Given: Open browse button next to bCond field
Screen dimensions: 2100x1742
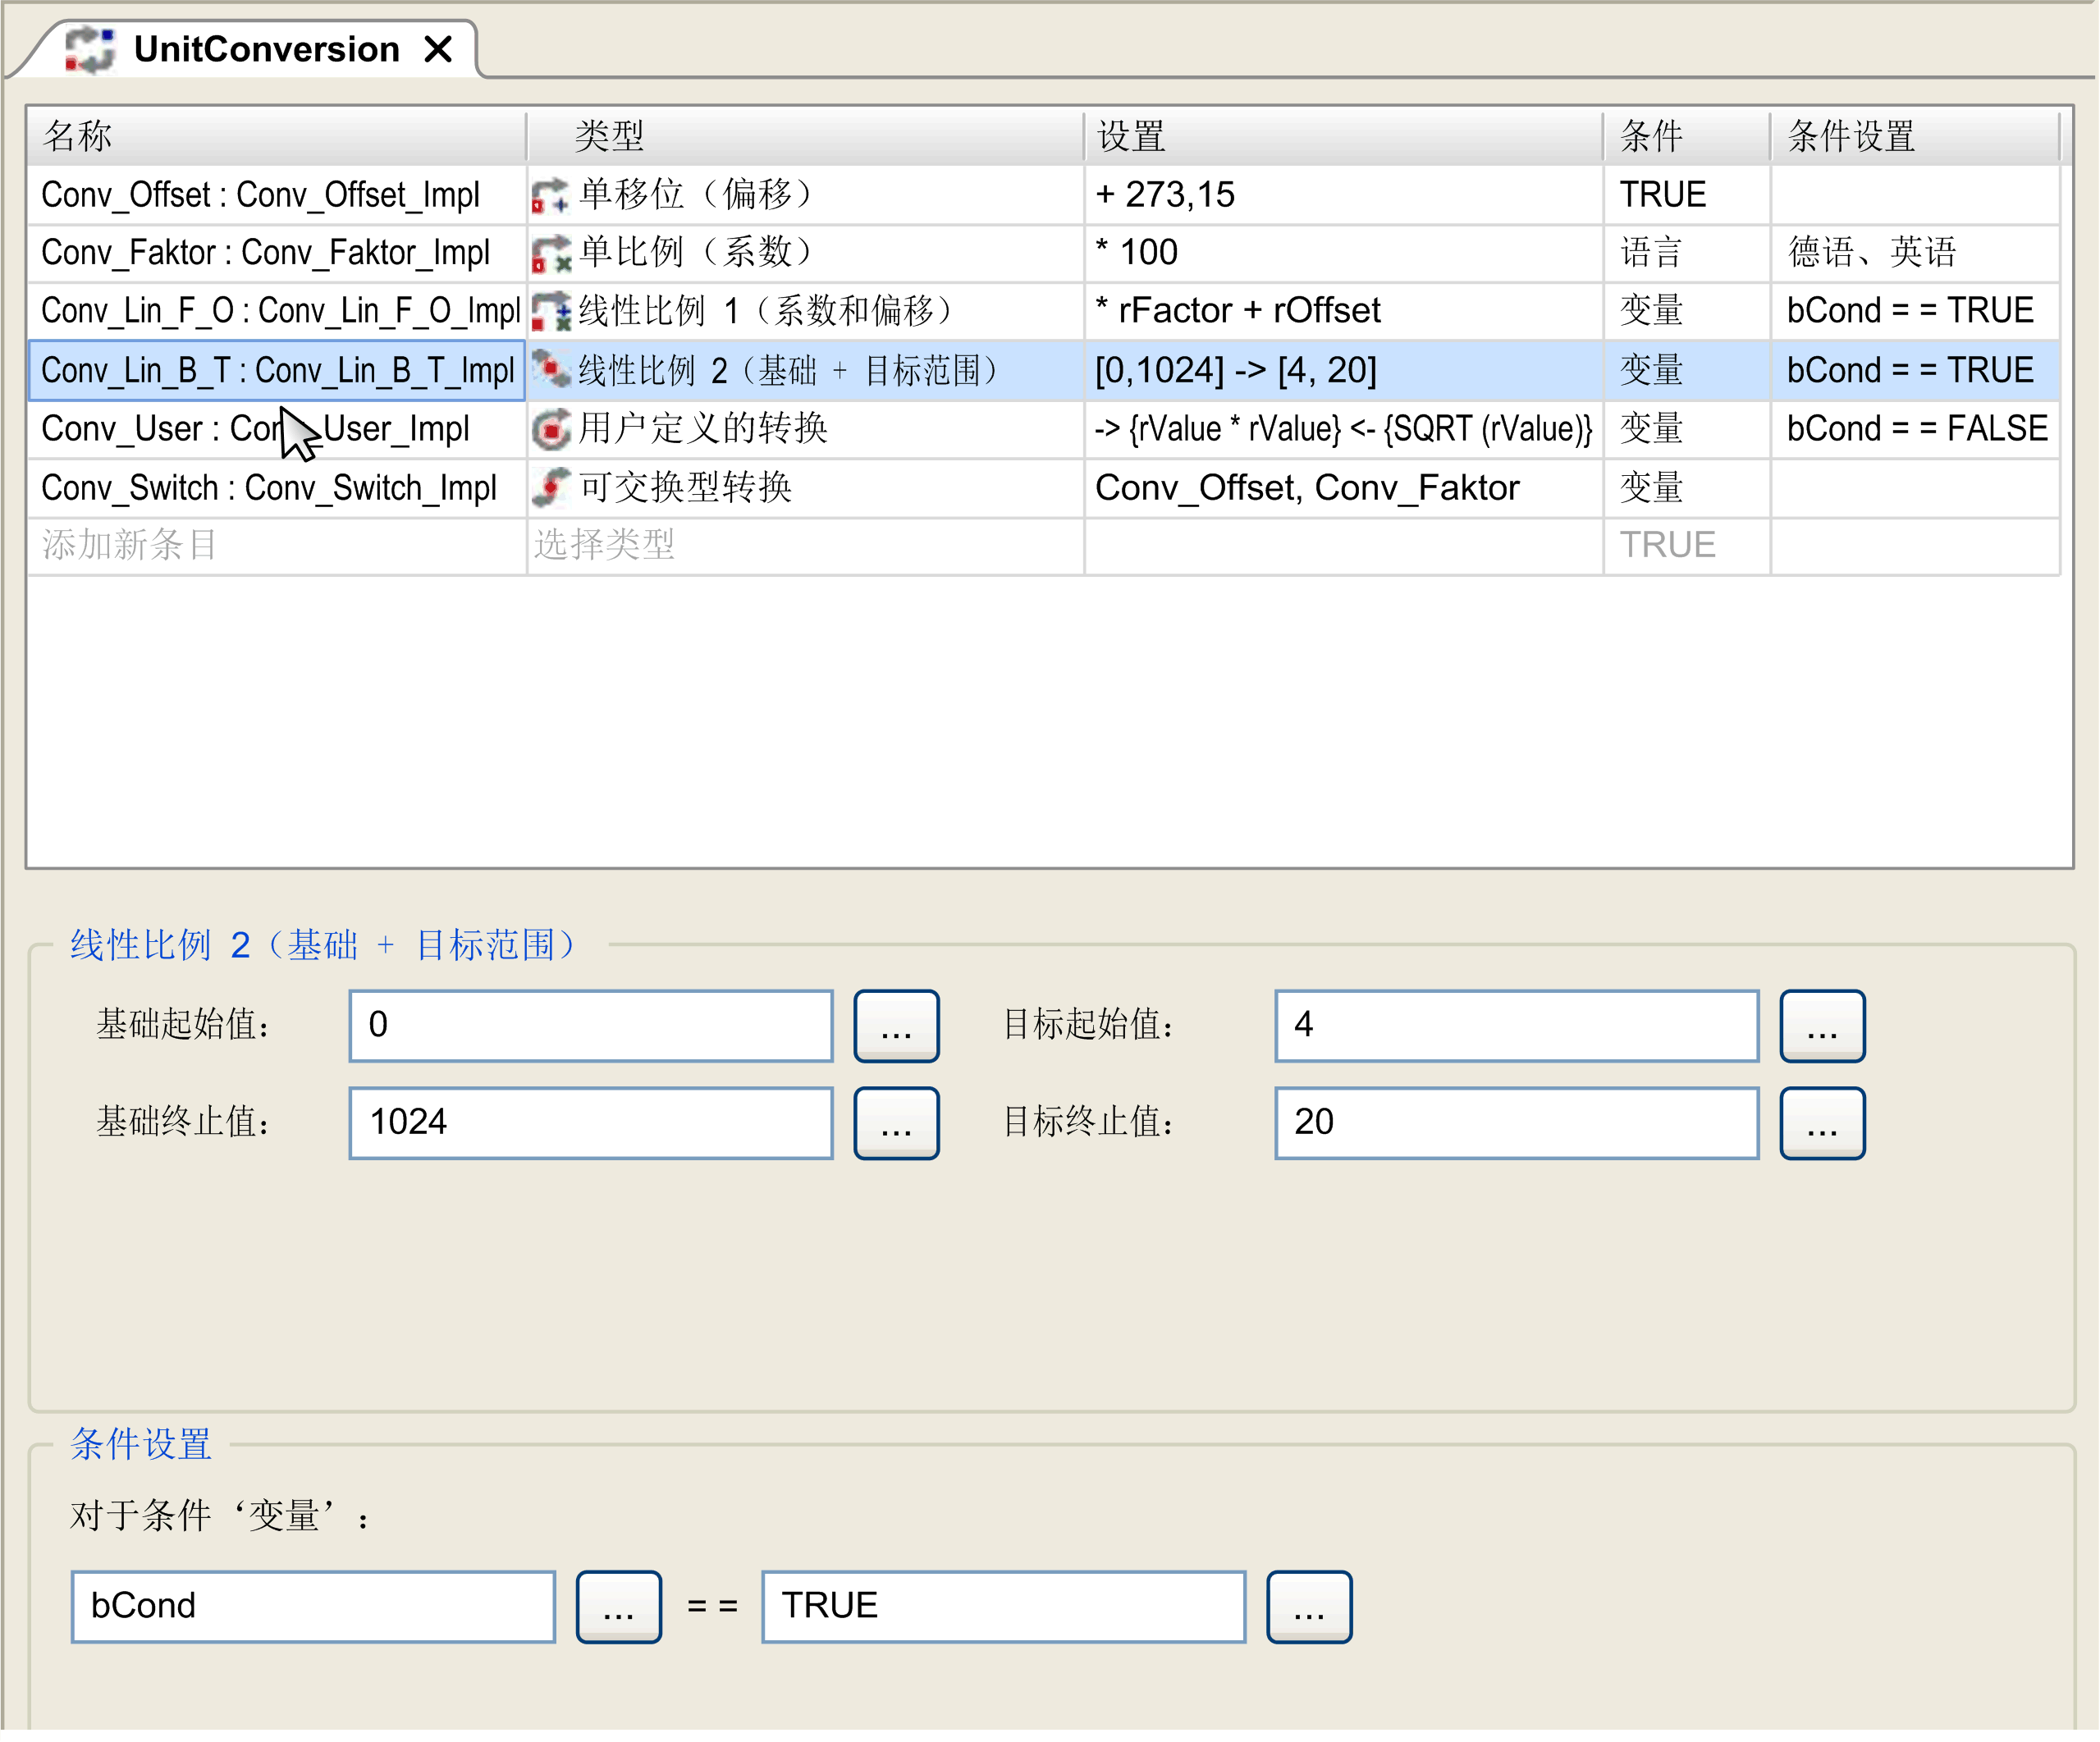Looking at the screenshot, I should coord(618,1607).
